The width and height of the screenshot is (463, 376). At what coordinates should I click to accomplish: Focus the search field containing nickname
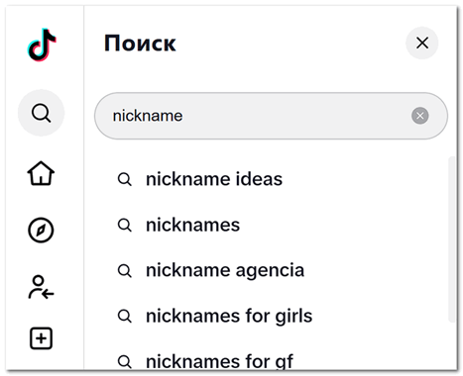pyautogui.click(x=271, y=116)
